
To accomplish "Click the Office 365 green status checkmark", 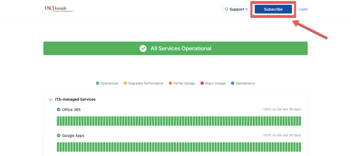I will pos(59,110).
